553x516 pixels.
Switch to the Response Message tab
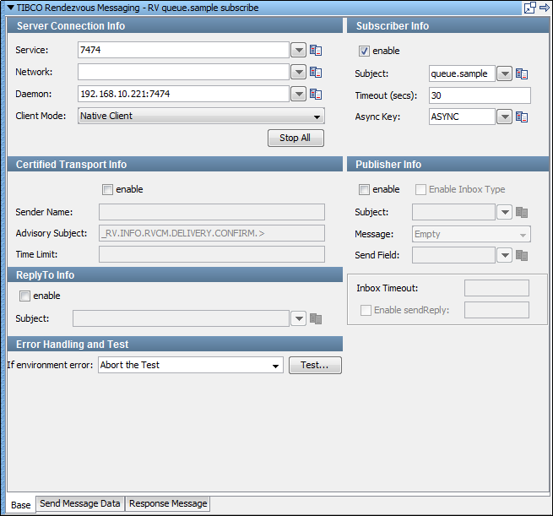click(168, 503)
